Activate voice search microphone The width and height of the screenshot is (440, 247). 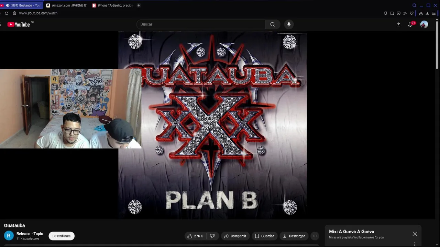[x=289, y=24]
